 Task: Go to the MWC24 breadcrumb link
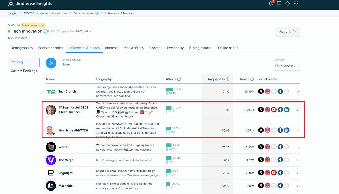point(29,14)
